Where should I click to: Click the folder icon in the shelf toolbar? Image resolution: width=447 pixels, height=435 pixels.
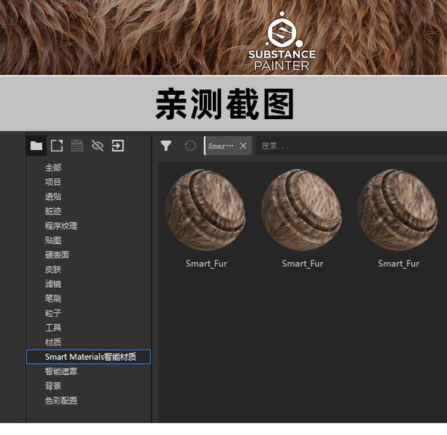(36, 145)
